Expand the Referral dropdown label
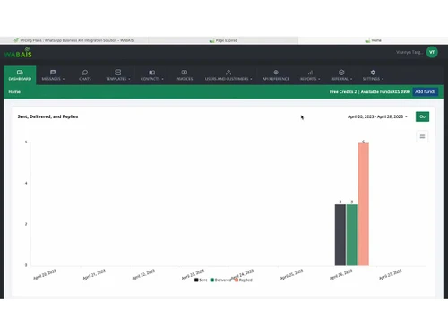The image size is (448, 336). click(x=341, y=79)
